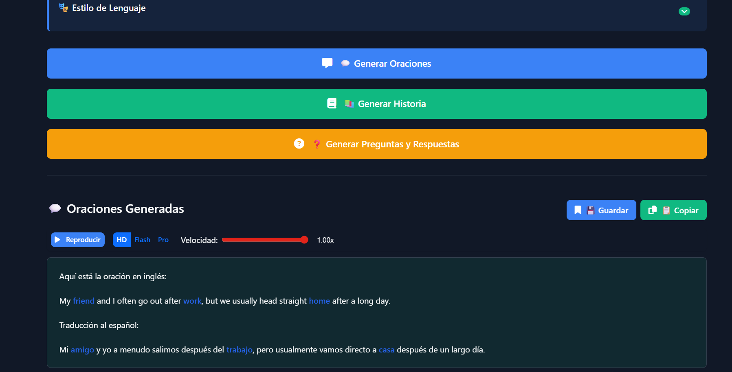Viewport: 732px width, 372px height.
Task: Click the highlighted word 'amigo'
Action: pos(82,350)
